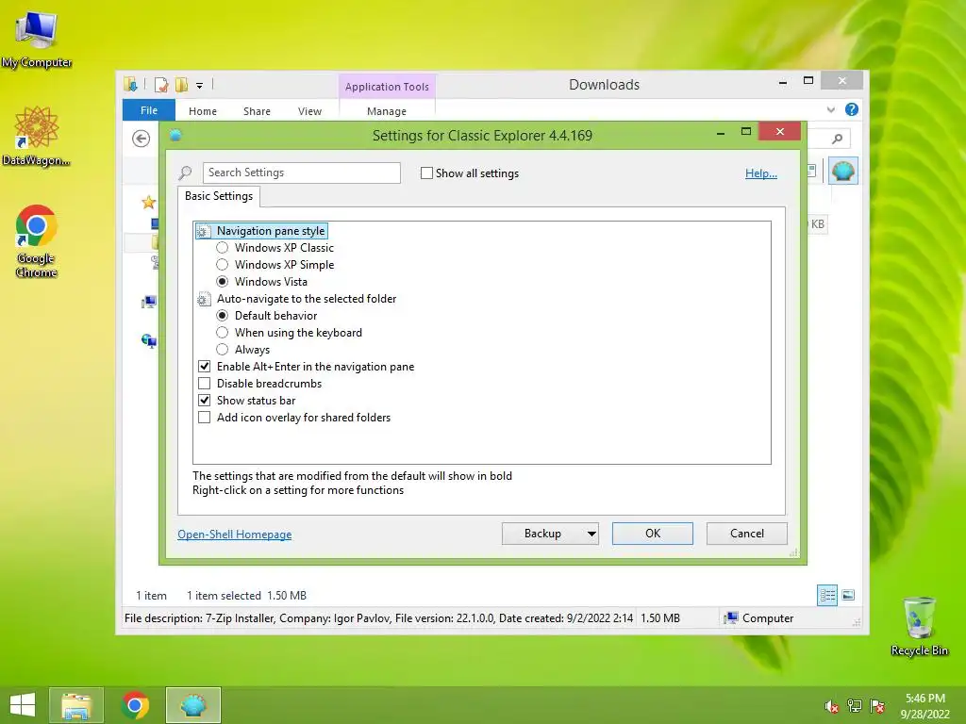Click the network tray icon
This screenshot has height=724, width=966.
tap(855, 706)
